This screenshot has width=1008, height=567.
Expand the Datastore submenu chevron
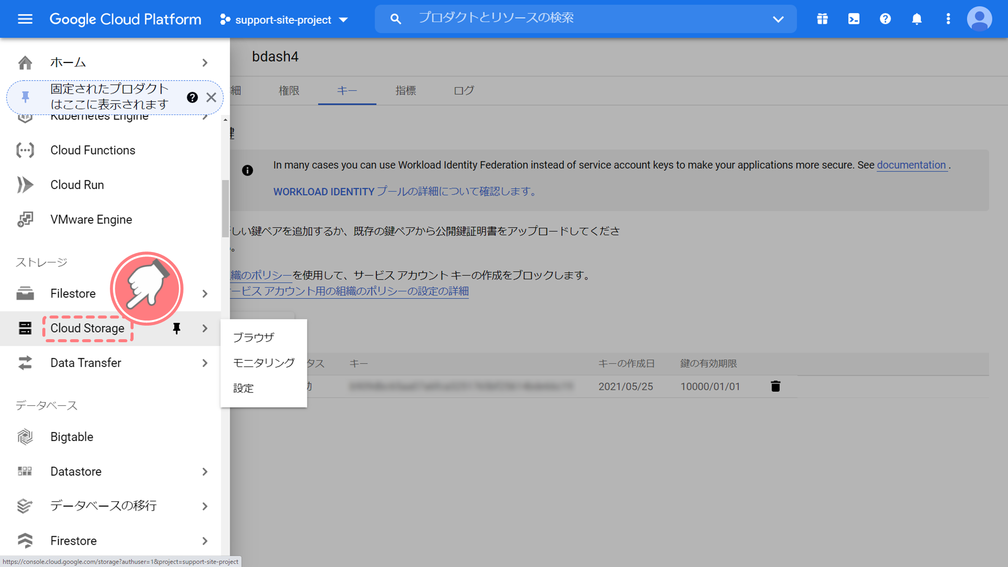pyautogui.click(x=205, y=472)
